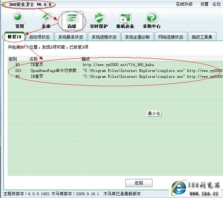The height and width of the screenshot is (198, 223).
Task: Sort by the 描述 column header
Action: [152, 59]
